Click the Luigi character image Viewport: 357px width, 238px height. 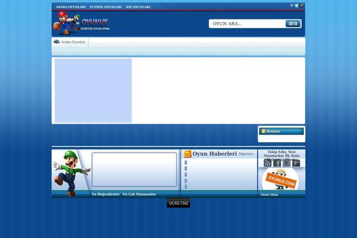[x=71, y=173]
